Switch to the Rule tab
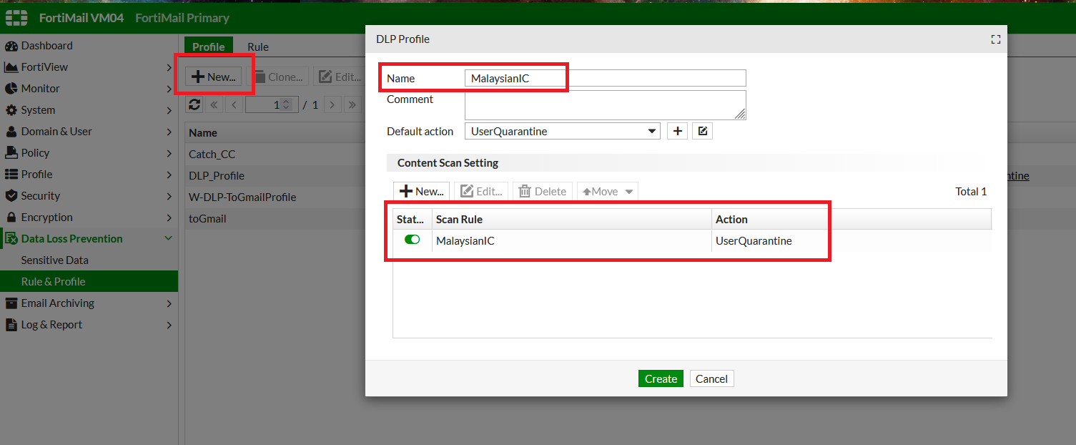 click(258, 47)
